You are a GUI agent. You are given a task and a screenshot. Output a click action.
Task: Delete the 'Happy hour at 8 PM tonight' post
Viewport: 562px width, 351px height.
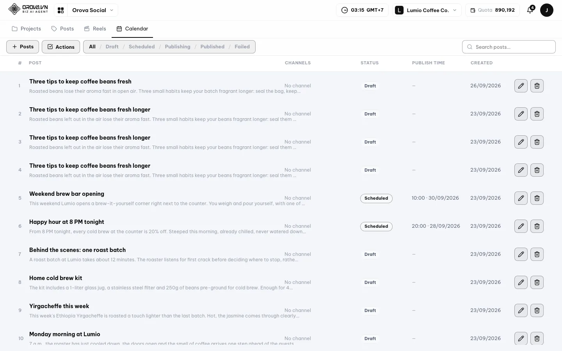click(537, 226)
